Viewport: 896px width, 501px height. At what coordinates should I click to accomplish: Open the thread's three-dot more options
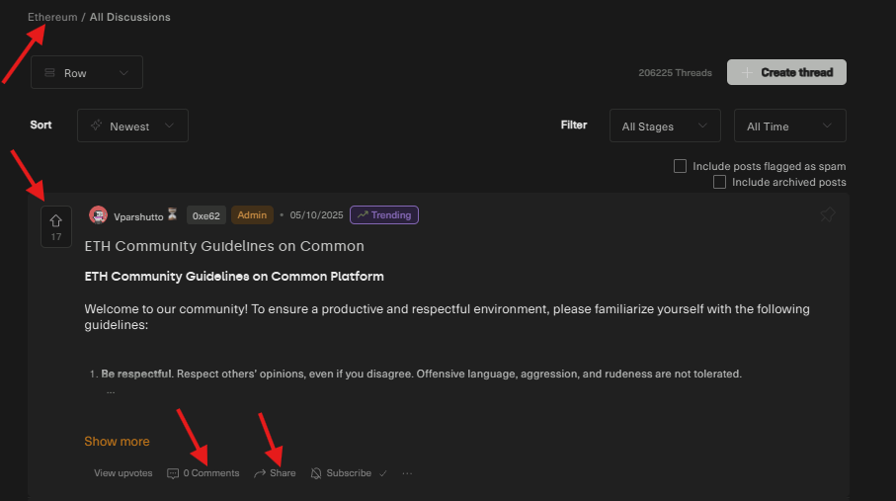(x=407, y=473)
